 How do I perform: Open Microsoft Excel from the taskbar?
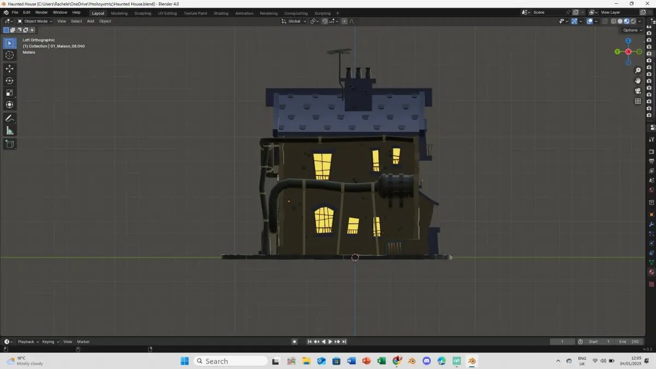click(x=381, y=361)
